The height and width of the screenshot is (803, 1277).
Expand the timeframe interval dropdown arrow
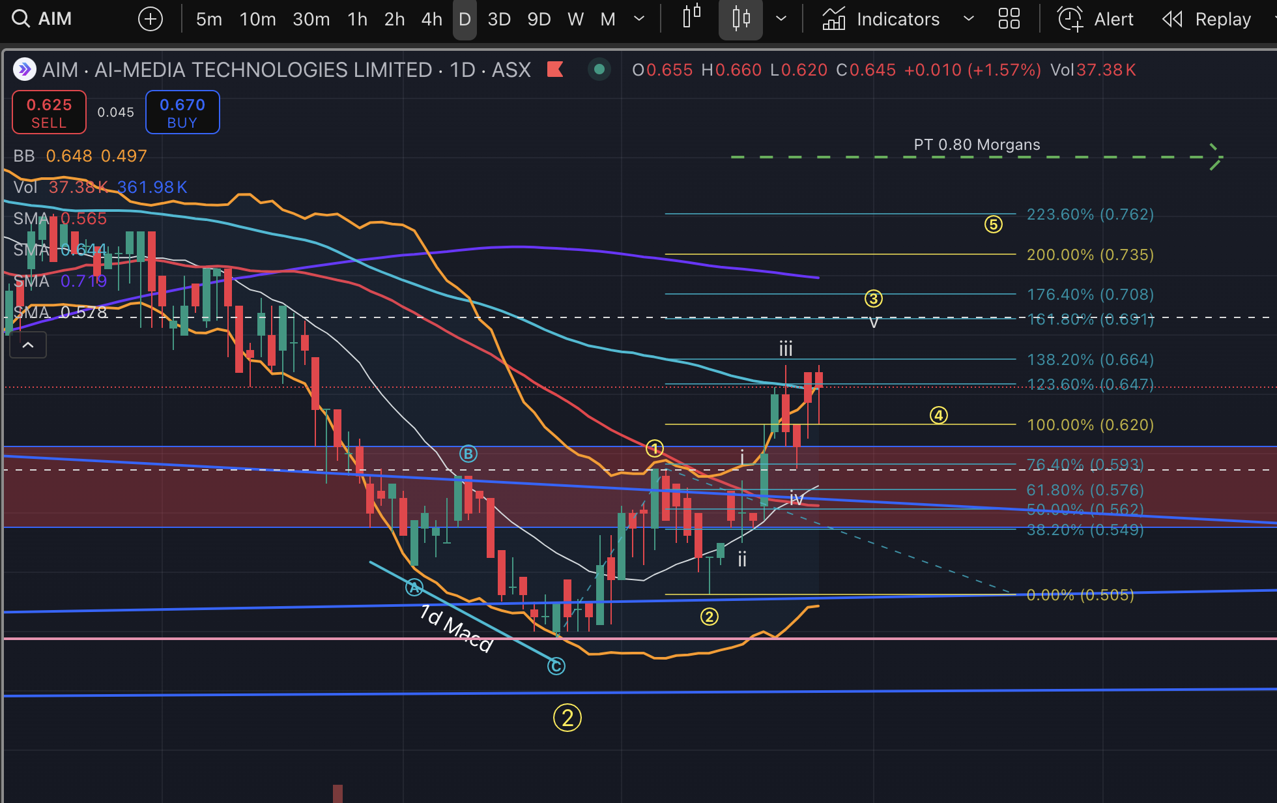click(639, 19)
